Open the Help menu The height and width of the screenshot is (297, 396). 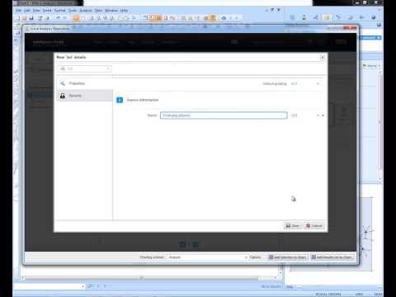click(124, 10)
